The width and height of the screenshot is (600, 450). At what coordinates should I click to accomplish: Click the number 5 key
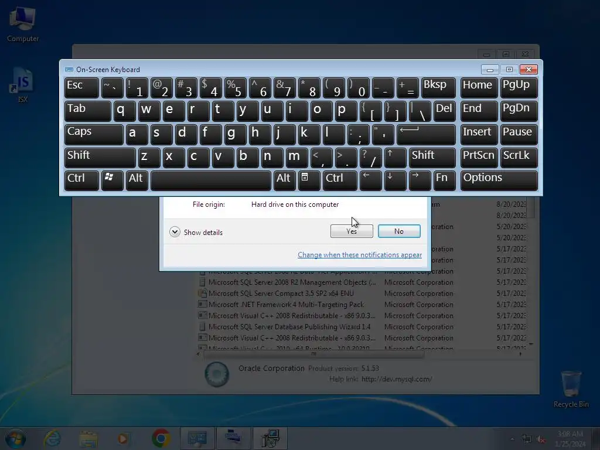(235, 88)
